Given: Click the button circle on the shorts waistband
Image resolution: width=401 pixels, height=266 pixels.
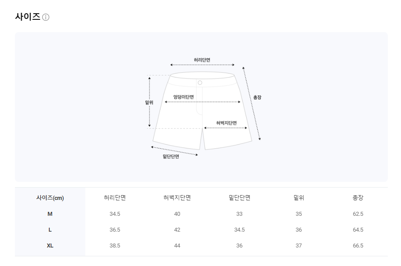Looking at the screenshot, I should [200, 83].
